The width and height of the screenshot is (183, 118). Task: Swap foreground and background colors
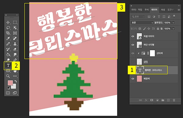tap(16, 81)
